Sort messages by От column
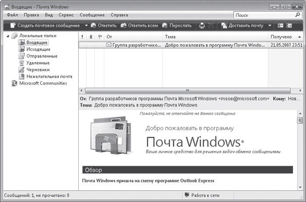The width and height of the screenshot is (306, 202). point(133,37)
